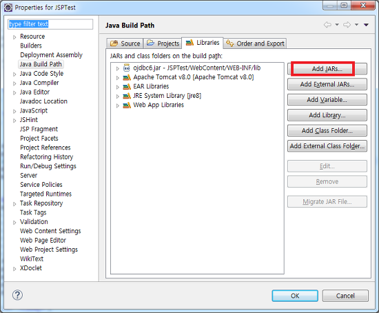Expand the Validation node

14,222
